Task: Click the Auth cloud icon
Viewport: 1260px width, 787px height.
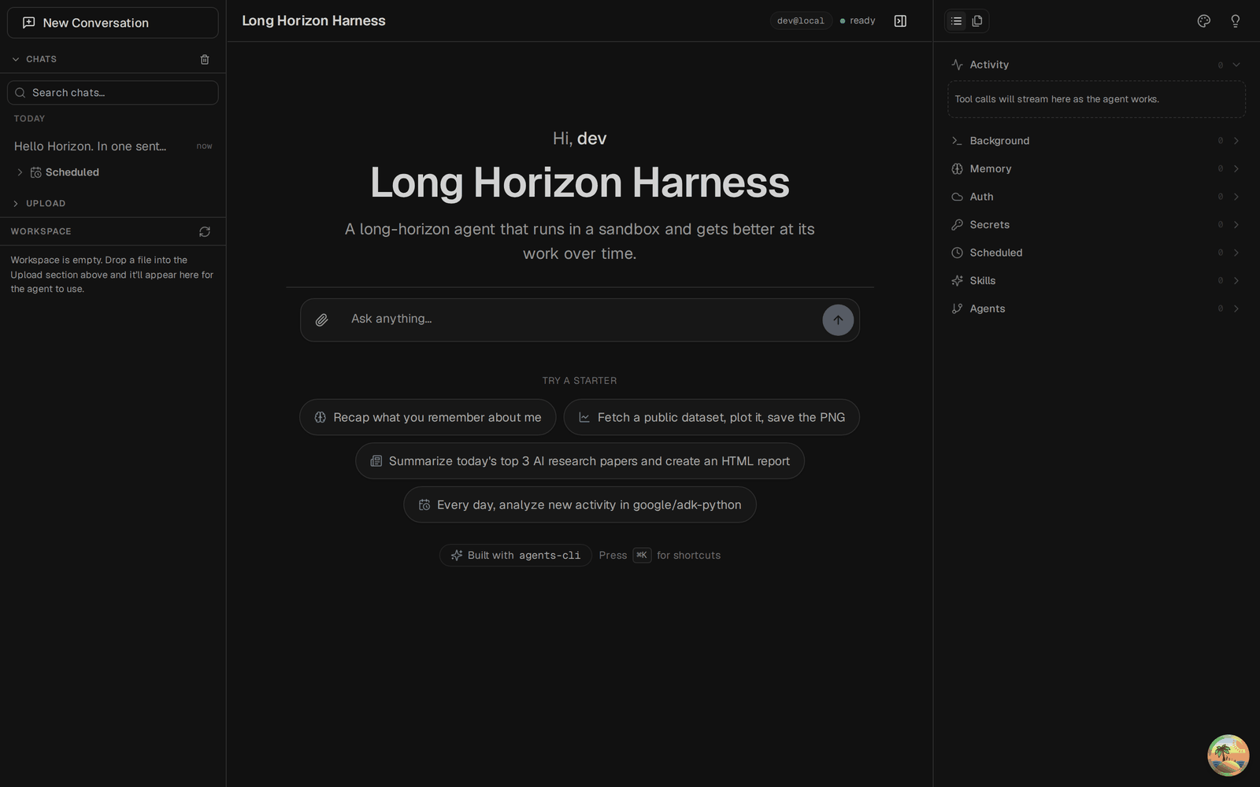Action: click(957, 197)
